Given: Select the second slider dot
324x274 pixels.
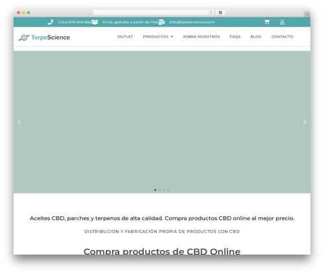Looking at the screenshot, I should point(159,190).
